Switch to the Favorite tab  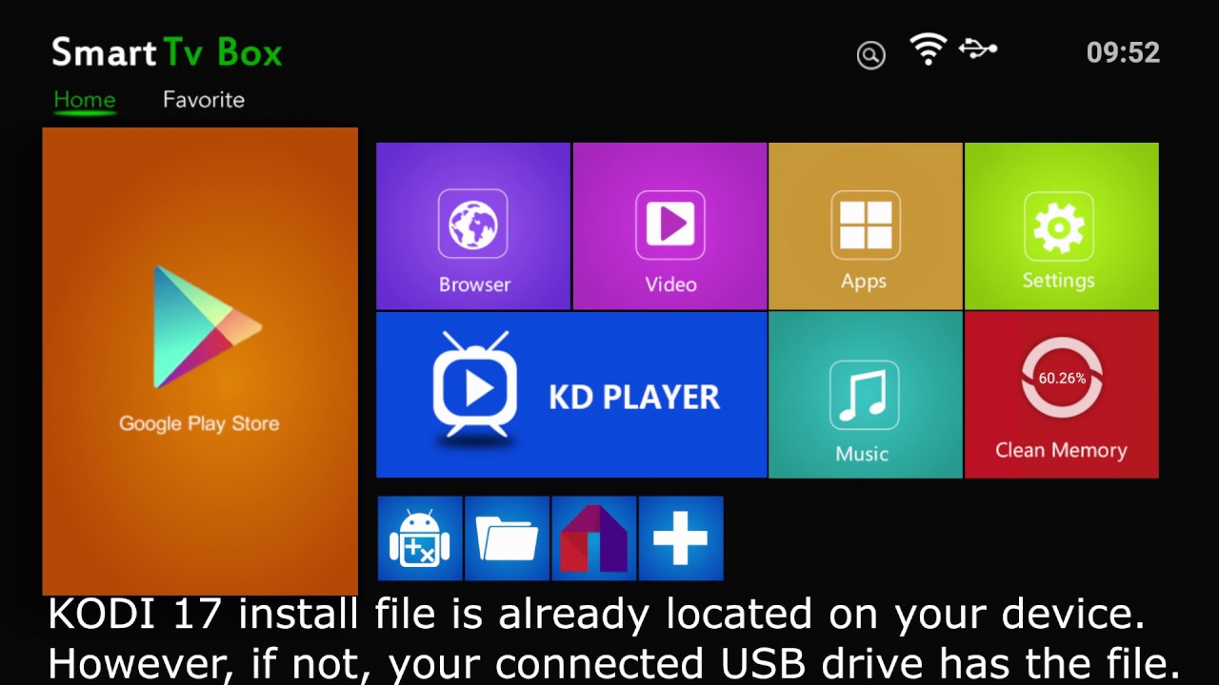point(204,100)
